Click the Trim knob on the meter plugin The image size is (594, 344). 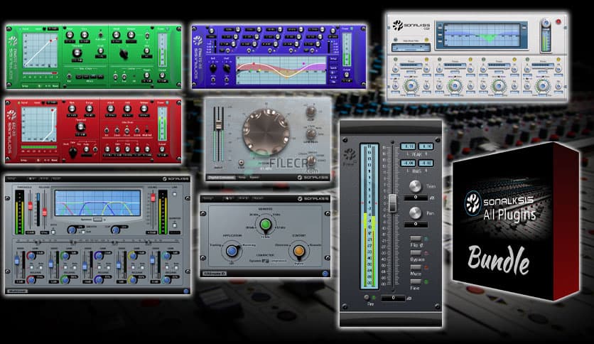pos(415,186)
